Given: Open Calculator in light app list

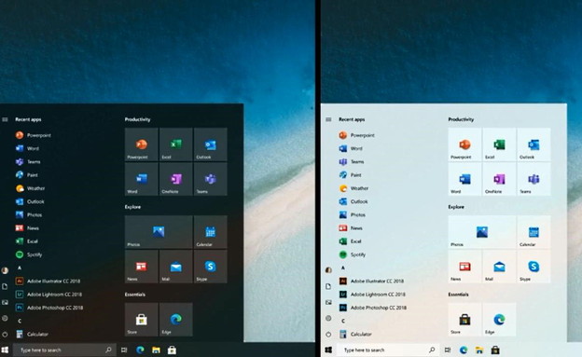Looking at the screenshot, I should point(355,334).
